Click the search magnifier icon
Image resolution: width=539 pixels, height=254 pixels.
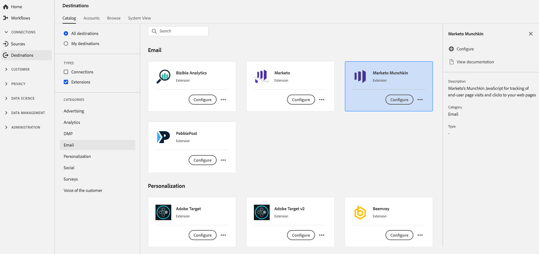(154, 31)
